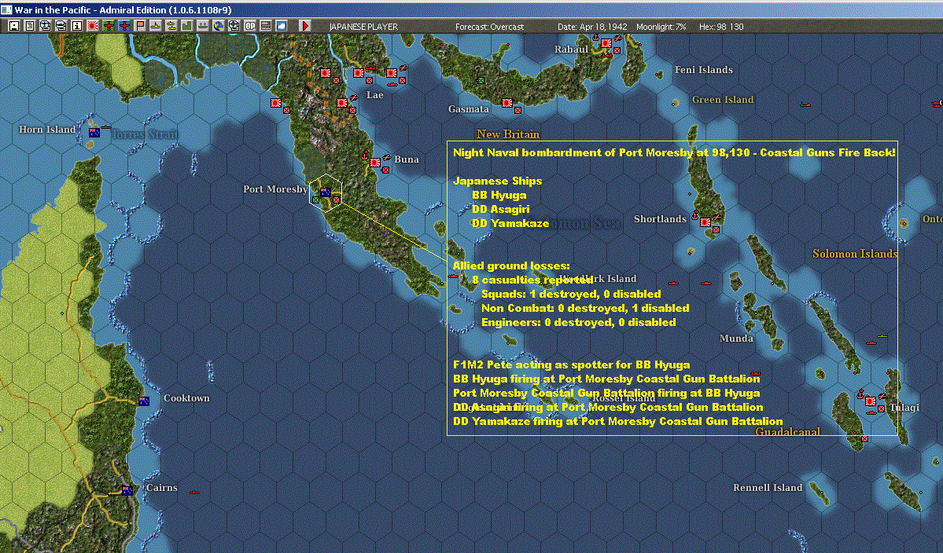The height and width of the screenshot is (553, 943).
Task: Select the Japanese base flag at Shortlands
Action: click(x=705, y=222)
